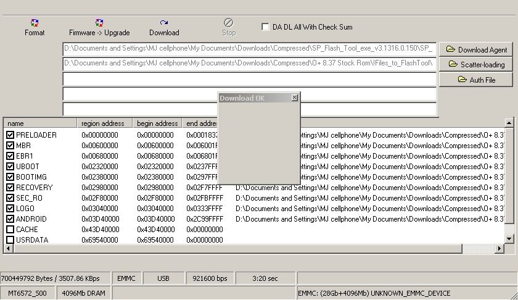This screenshot has height=300, width=518.
Task: Close the Download OK popup
Action: (x=294, y=98)
